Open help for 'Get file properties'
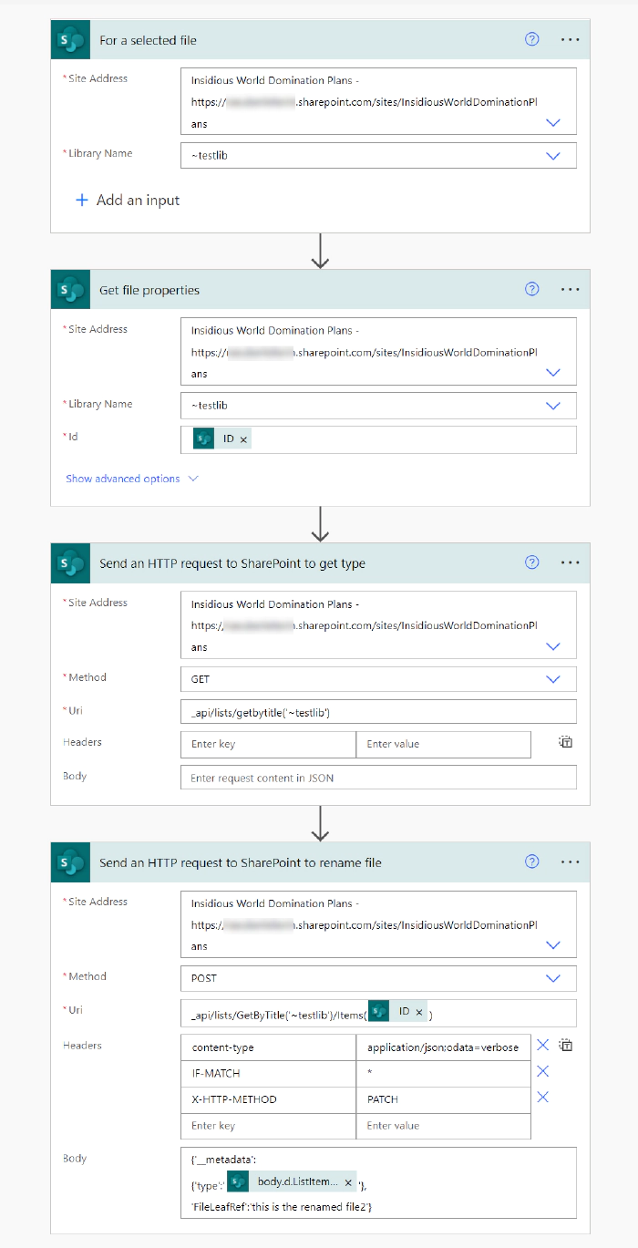This screenshot has width=638, height=1248. coord(532,289)
